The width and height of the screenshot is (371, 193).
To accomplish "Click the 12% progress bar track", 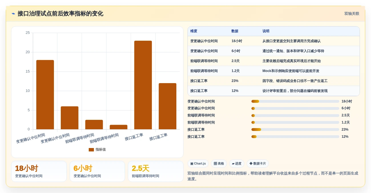I will click(x=295, y=137).
